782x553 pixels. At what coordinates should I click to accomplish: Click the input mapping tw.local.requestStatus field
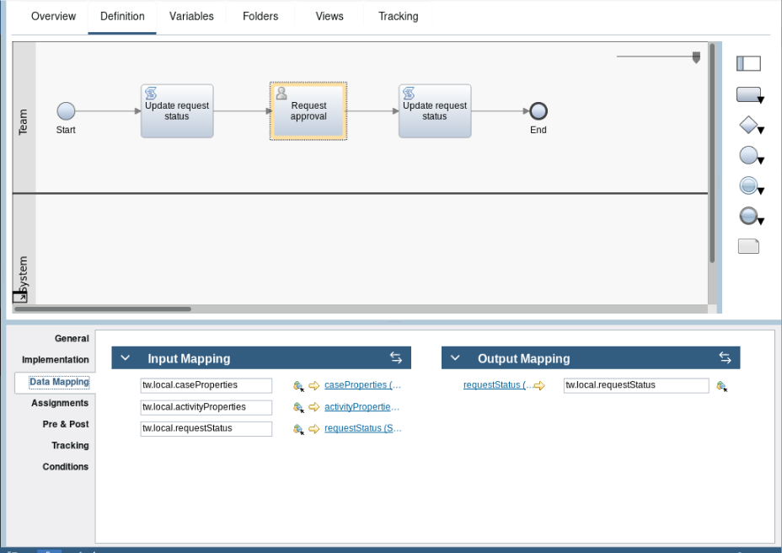(206, 429)
